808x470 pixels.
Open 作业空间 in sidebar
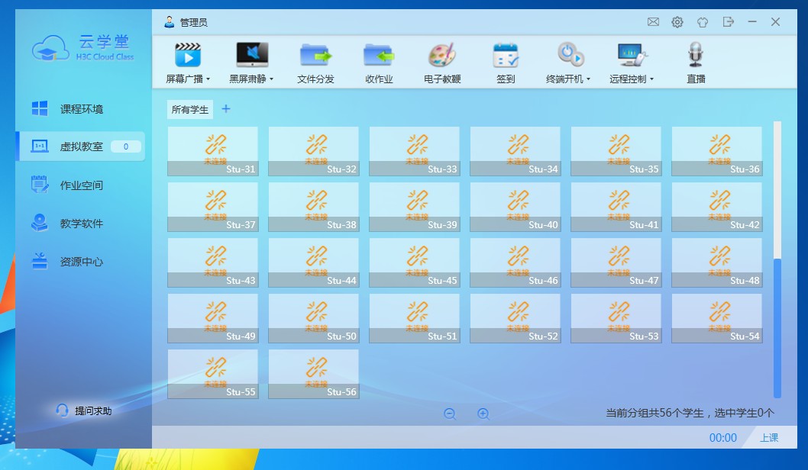click(80, 185)
